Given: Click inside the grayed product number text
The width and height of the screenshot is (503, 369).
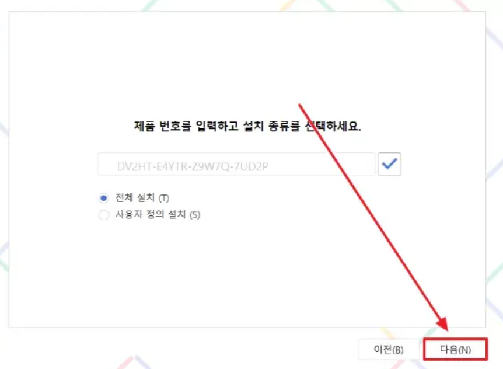Looking at the screenshot, I should point(193,166).
